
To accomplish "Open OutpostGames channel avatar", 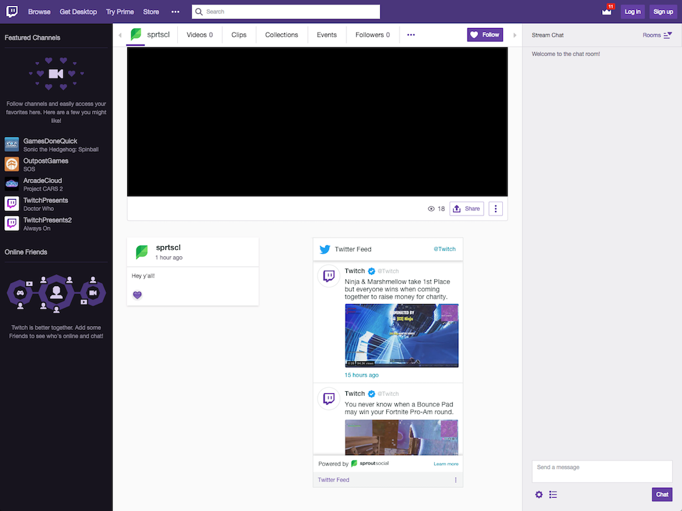I will pos(12,164).
